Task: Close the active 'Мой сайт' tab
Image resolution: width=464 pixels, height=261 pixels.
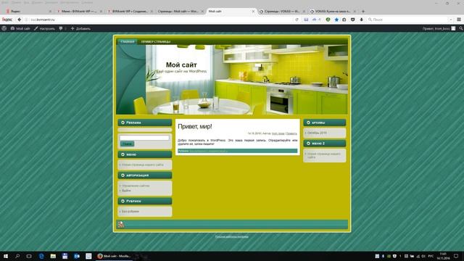Action: pos(253,12)
